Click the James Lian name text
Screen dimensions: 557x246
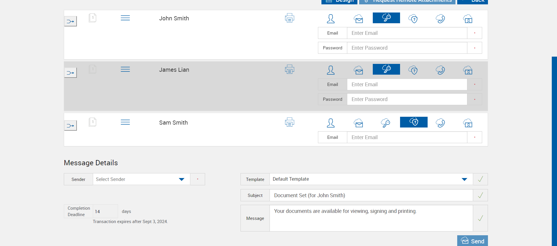pos(174,70)
